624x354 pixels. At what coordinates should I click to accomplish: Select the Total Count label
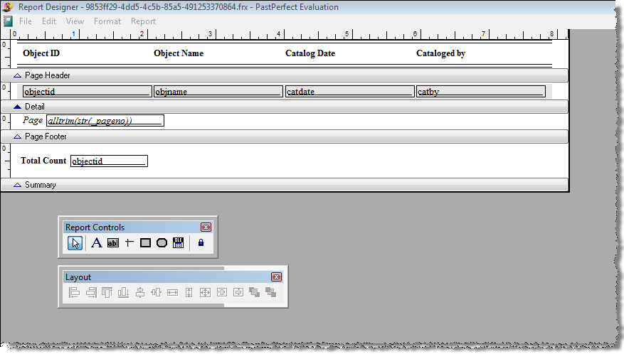pyautogui.click(x=43, y=161)
